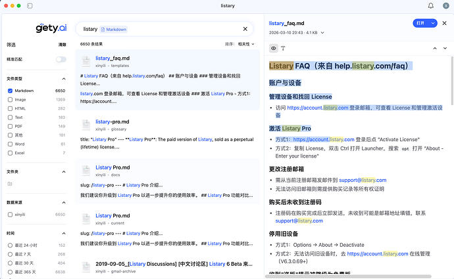Viewport: 454px width, 279px height.
Task: Click the 账户与设备 heading in preview
Action: tap(285, 83)
